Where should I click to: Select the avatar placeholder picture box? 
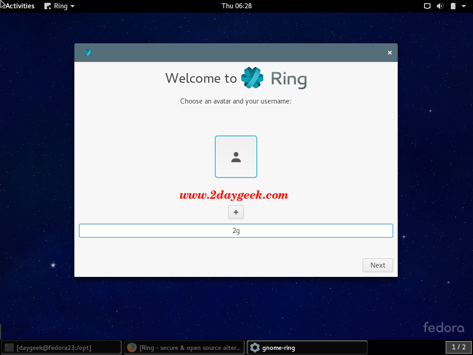point(236,157)
